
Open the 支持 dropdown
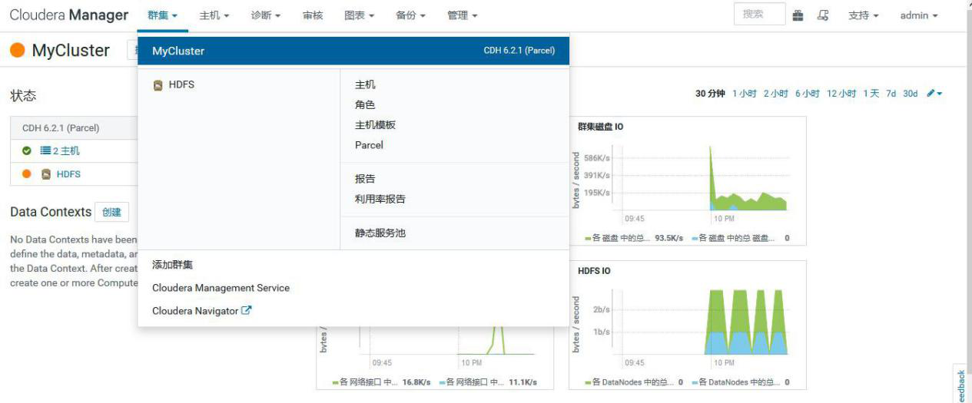point(864,15)
